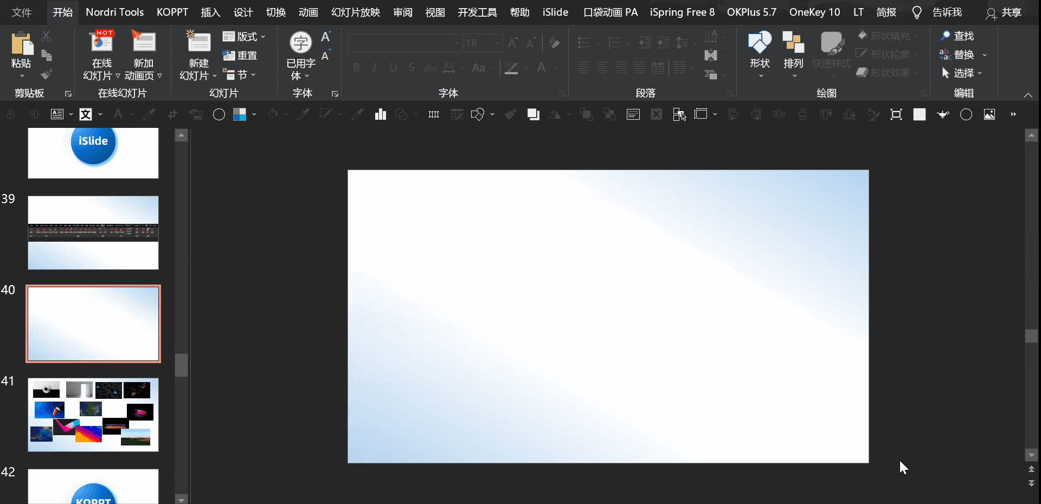Click the picture icon in quick toolbar
The width and height of the screenshot is (1041, 504).
tap(989, 114)
